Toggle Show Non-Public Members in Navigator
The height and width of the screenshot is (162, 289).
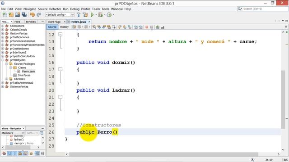[x=20, y=153]
